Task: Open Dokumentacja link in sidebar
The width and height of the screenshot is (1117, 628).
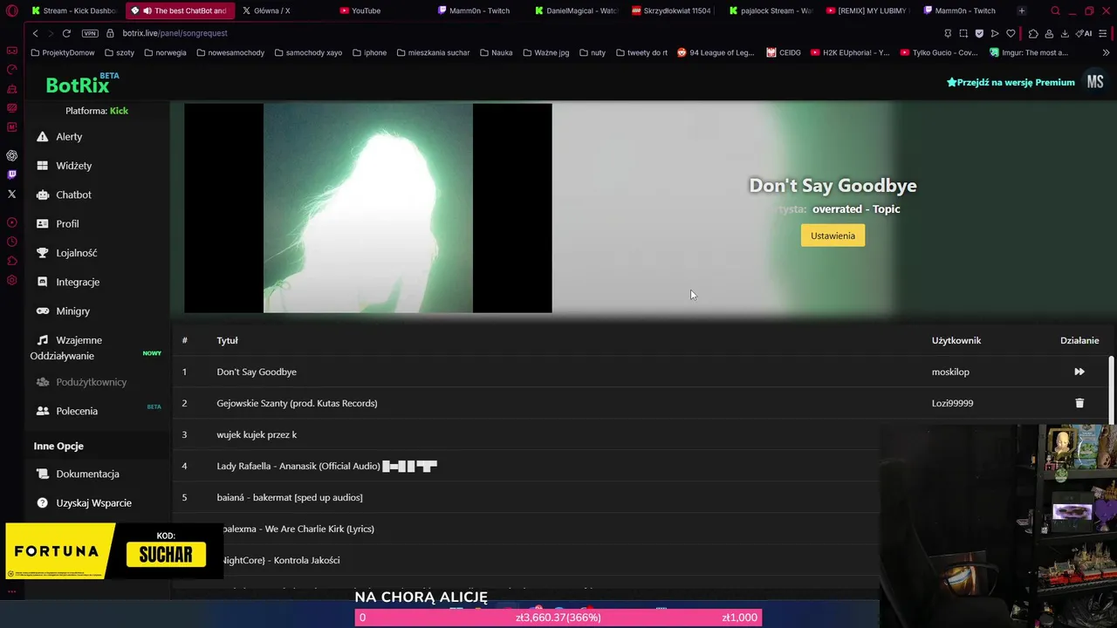Action: tap(78, 474)
